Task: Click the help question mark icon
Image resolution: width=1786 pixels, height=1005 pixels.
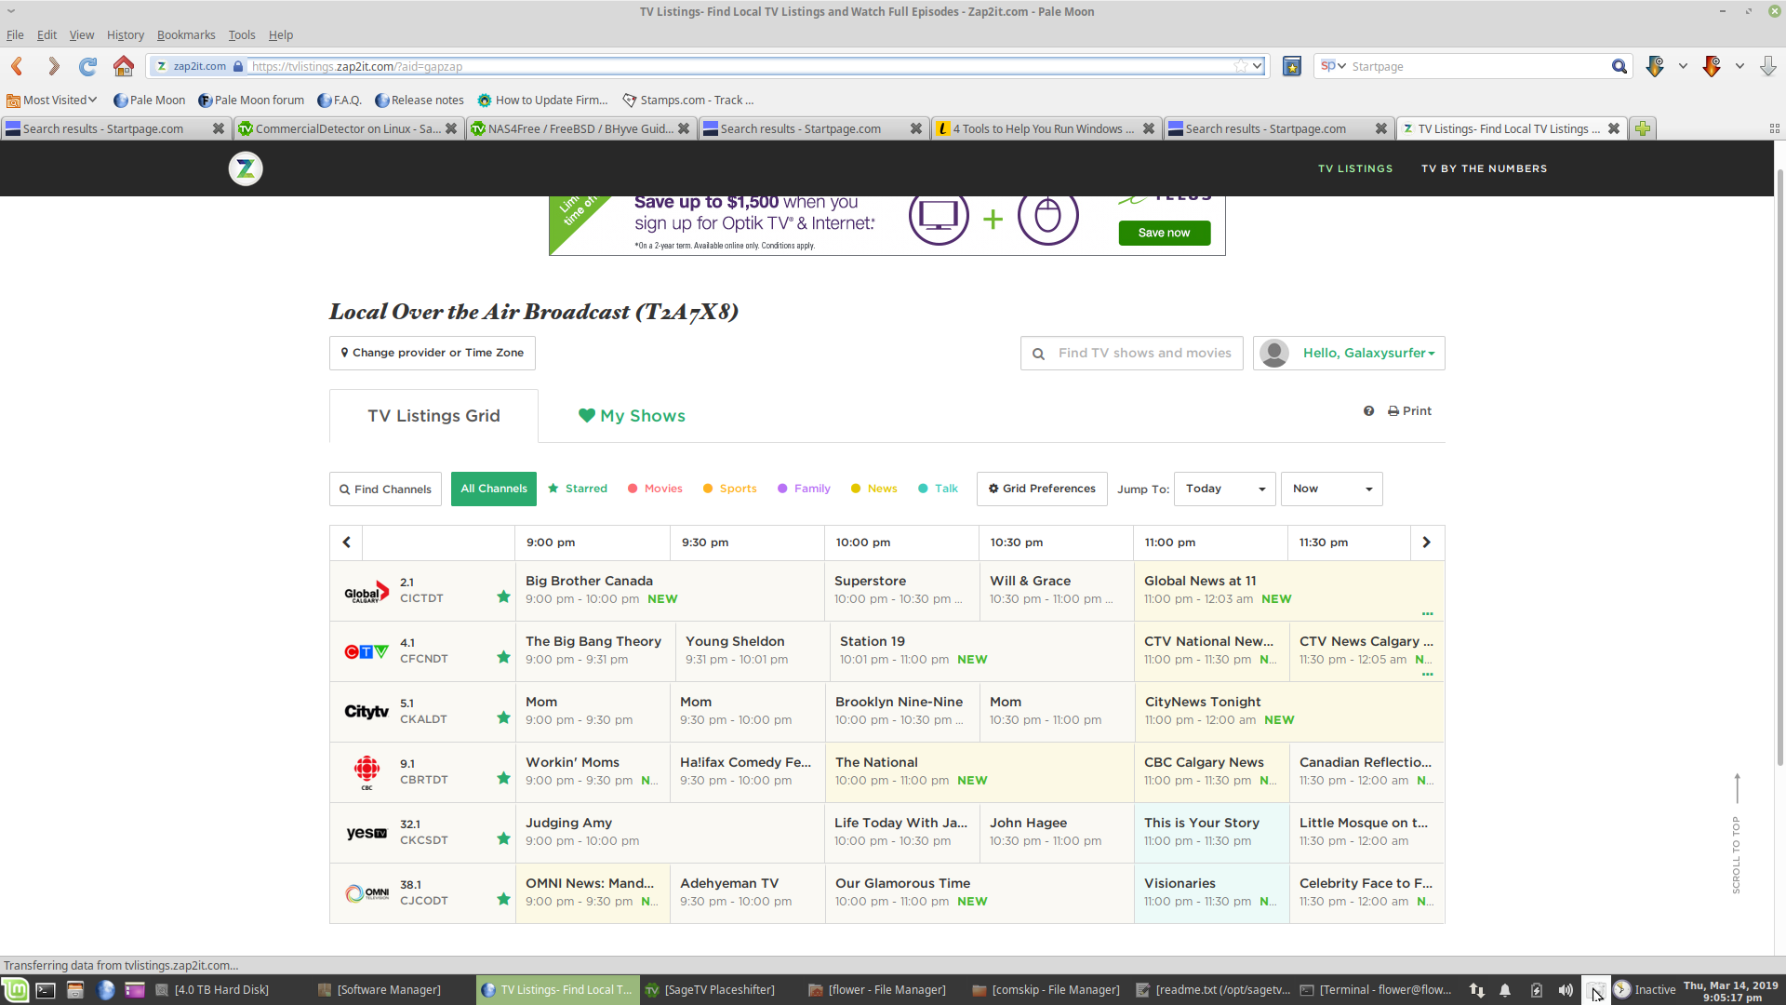Action: [x=1368, y=410]
